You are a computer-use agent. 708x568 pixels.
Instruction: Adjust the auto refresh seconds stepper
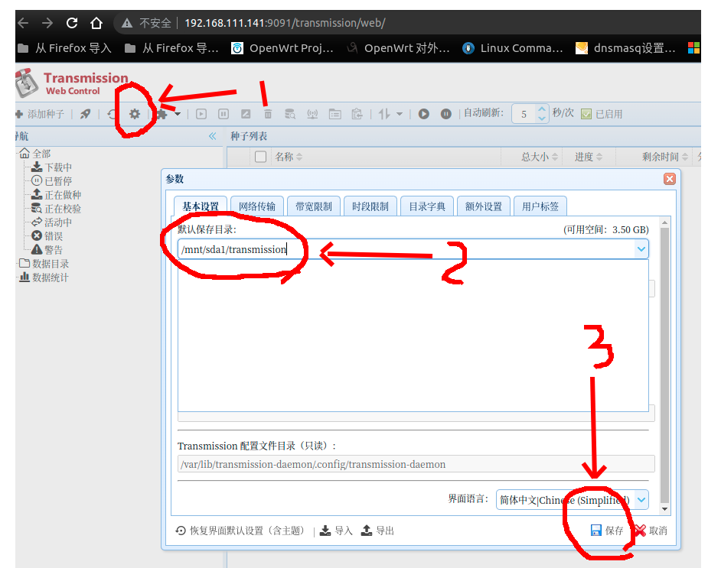tap(542, 114)
